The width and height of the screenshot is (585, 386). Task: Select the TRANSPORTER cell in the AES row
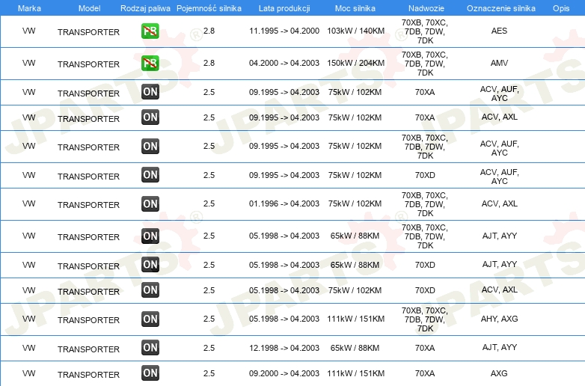[x=88, y=32]
